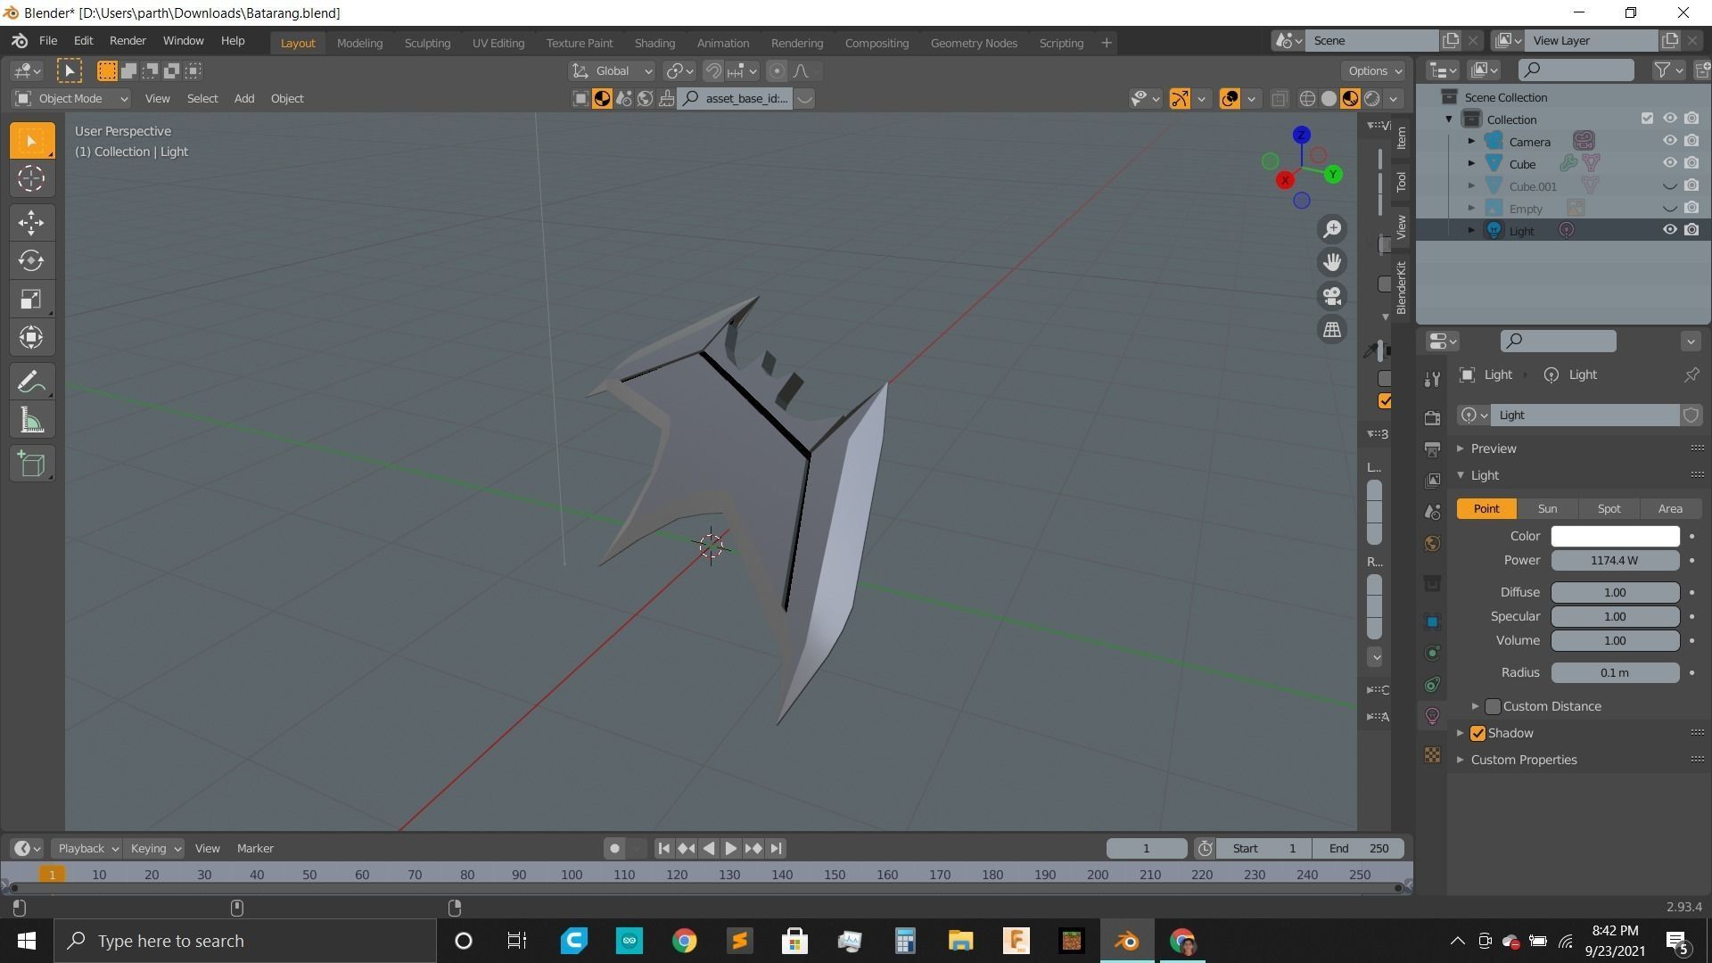Enable the Custom Distance checkbox
This screenshot has width=1712, height=963.
click(x=1493, y=706)
